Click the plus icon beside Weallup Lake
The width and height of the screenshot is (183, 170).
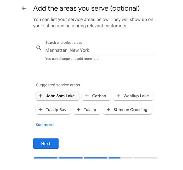click(118, 96)
